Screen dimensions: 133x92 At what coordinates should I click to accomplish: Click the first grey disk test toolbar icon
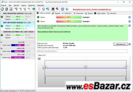click(16, 9)
